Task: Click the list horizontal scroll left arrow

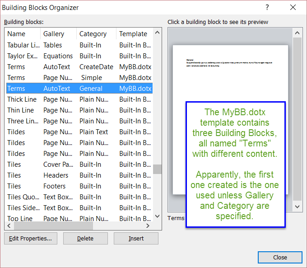Action: point(9,226)
